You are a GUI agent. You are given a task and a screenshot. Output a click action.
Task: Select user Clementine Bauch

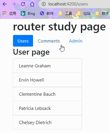tap(48, 94)
